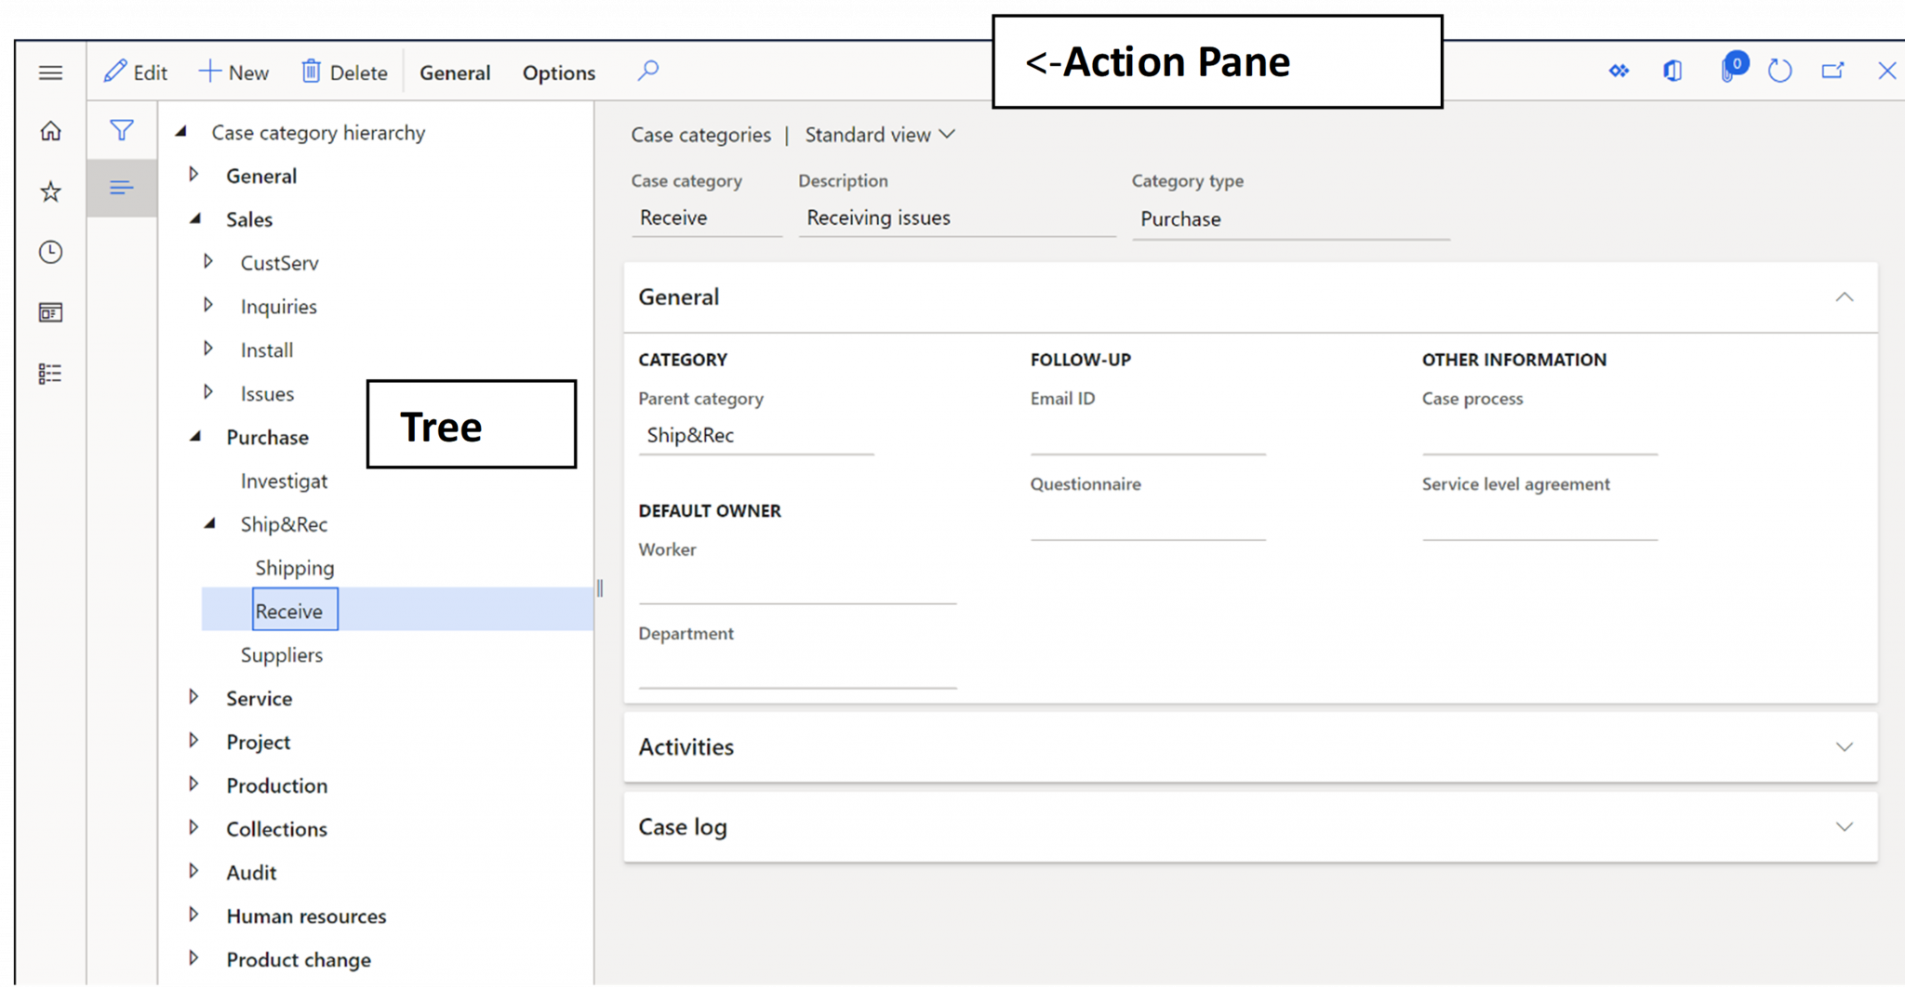
Task: Open recently opened items clock icon
Action: tap(50, 252)
